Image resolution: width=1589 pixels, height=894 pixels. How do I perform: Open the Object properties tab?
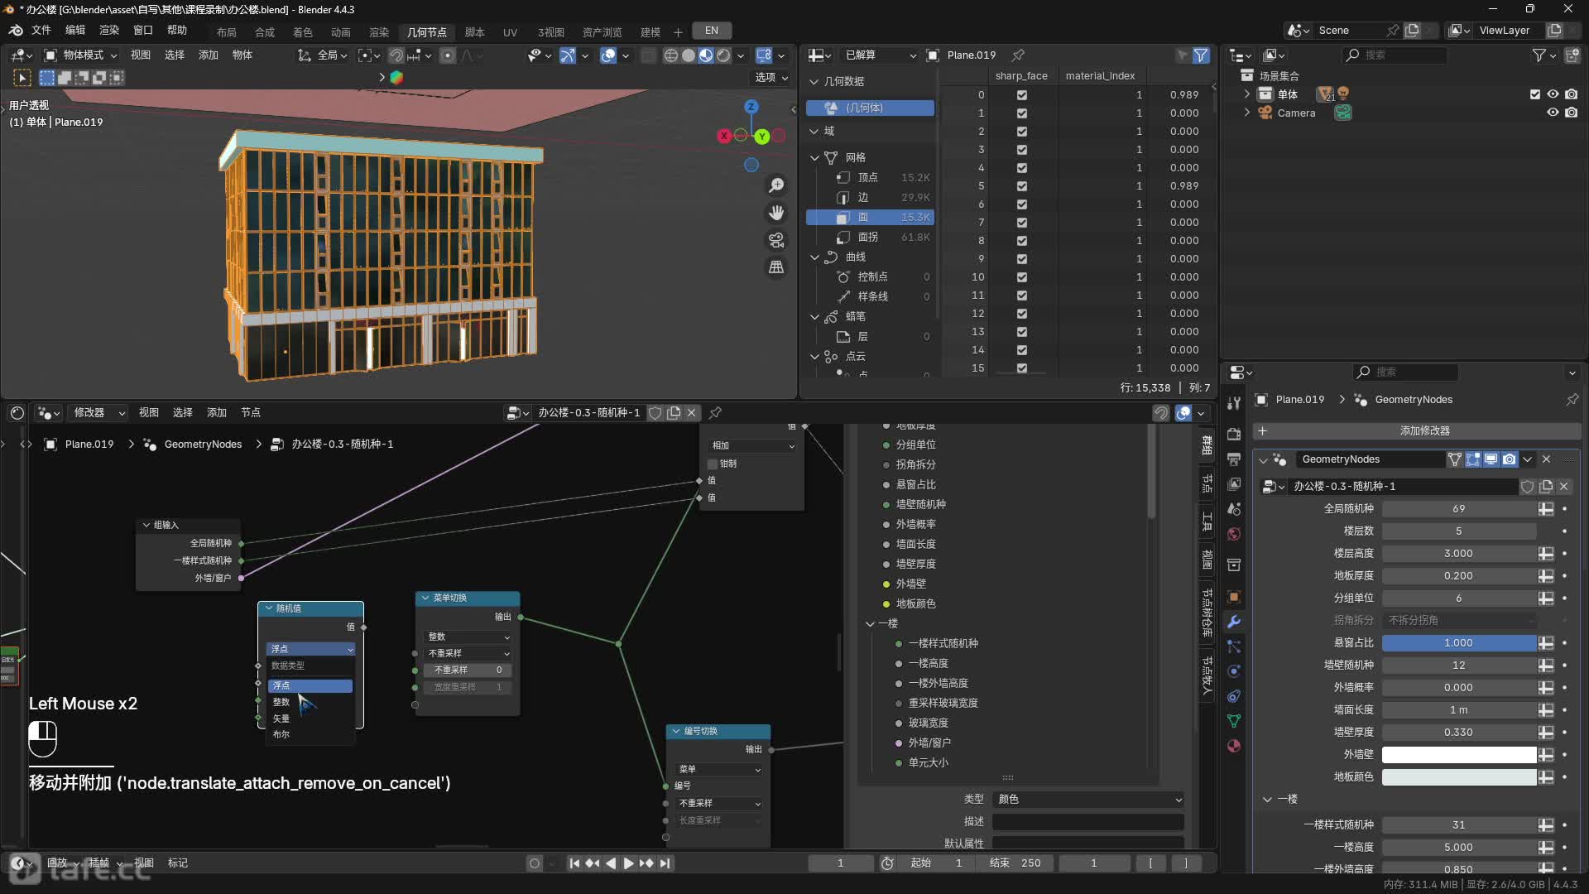[x=1234, y=597]
